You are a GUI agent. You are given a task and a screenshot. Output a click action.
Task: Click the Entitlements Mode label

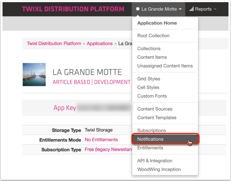60,140
